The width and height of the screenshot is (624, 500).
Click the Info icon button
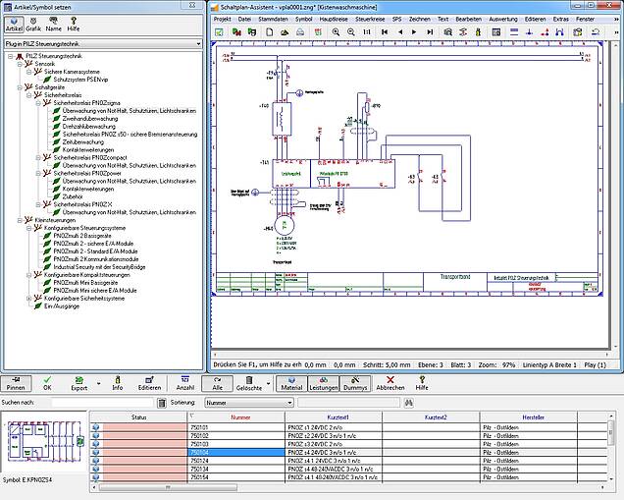[x=117, y=381]
